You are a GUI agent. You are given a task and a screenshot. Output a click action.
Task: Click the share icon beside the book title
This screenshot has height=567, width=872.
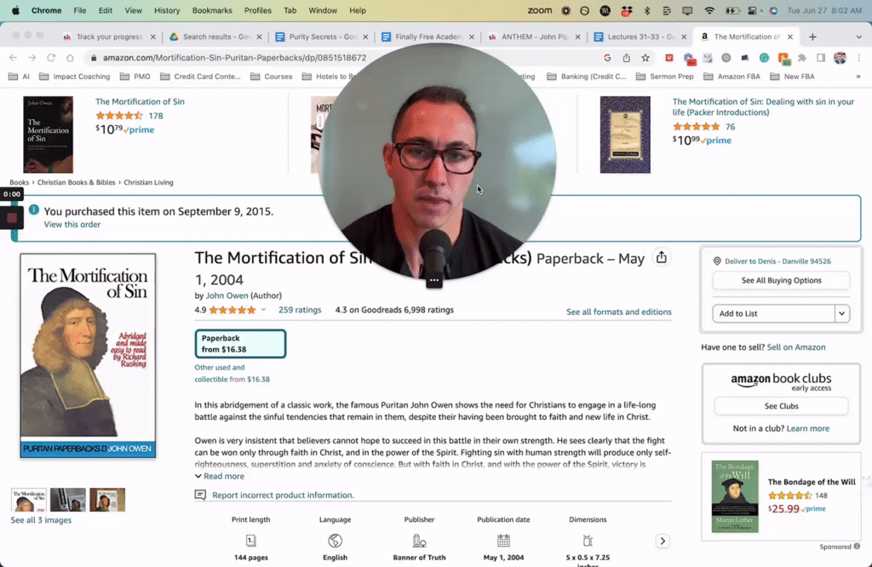click(661, 257)
